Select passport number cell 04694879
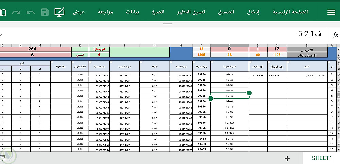340x164 pixels. pyautogui.click(x=277, y=74)
